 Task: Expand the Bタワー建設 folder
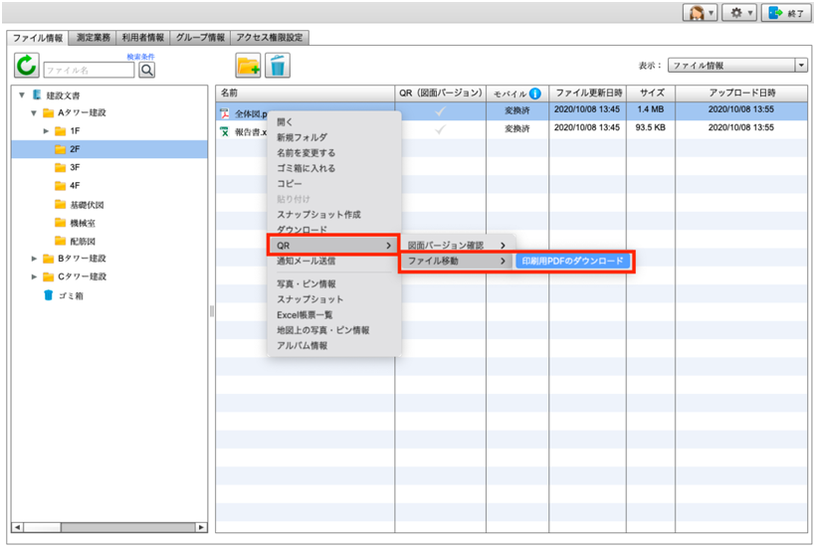pos(34,259)
